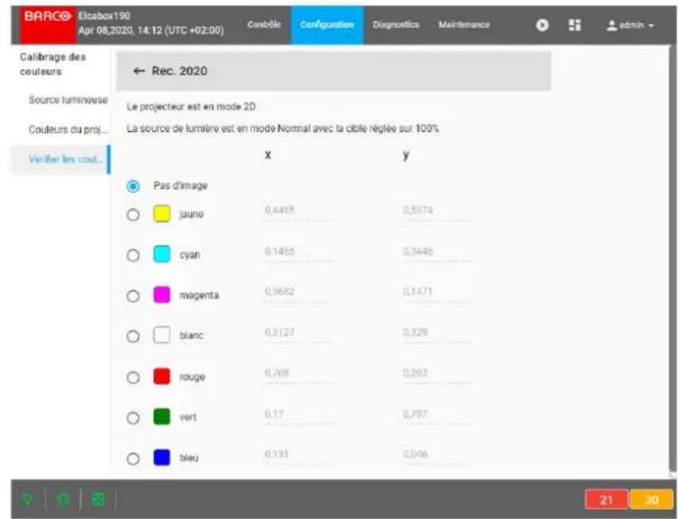
Task: Select the rouge radio button
Action: [x=133, y=378]
